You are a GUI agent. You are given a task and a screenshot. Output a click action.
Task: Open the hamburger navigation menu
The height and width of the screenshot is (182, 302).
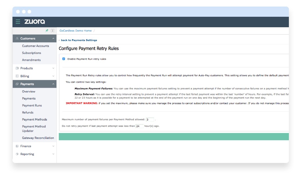click(x=18, y=22)
